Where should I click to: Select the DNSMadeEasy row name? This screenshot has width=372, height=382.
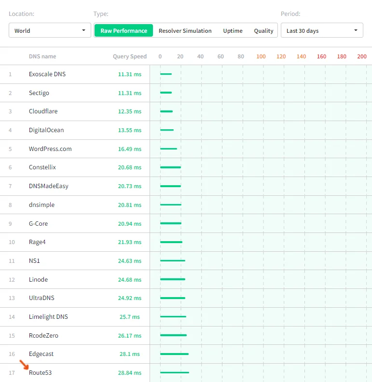click(x=49, y=186)
